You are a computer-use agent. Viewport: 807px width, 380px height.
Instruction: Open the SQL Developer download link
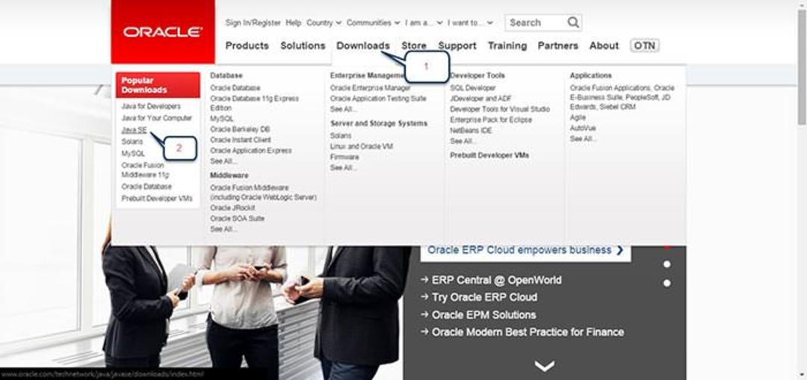[x=472, y=88]
